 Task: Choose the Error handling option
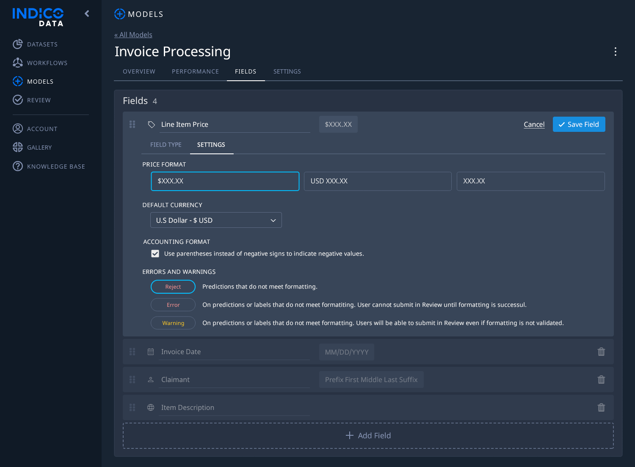coord(173,305)
